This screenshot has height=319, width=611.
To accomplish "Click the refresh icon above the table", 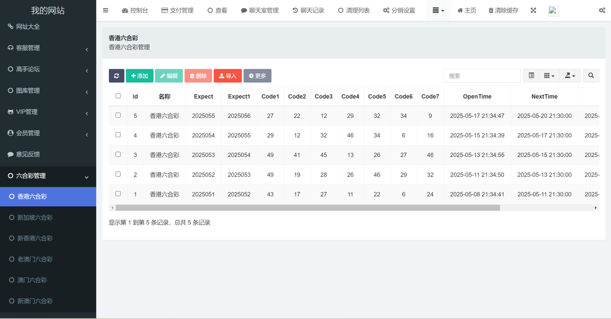I will pyautogui.click(x=116, y=76).
